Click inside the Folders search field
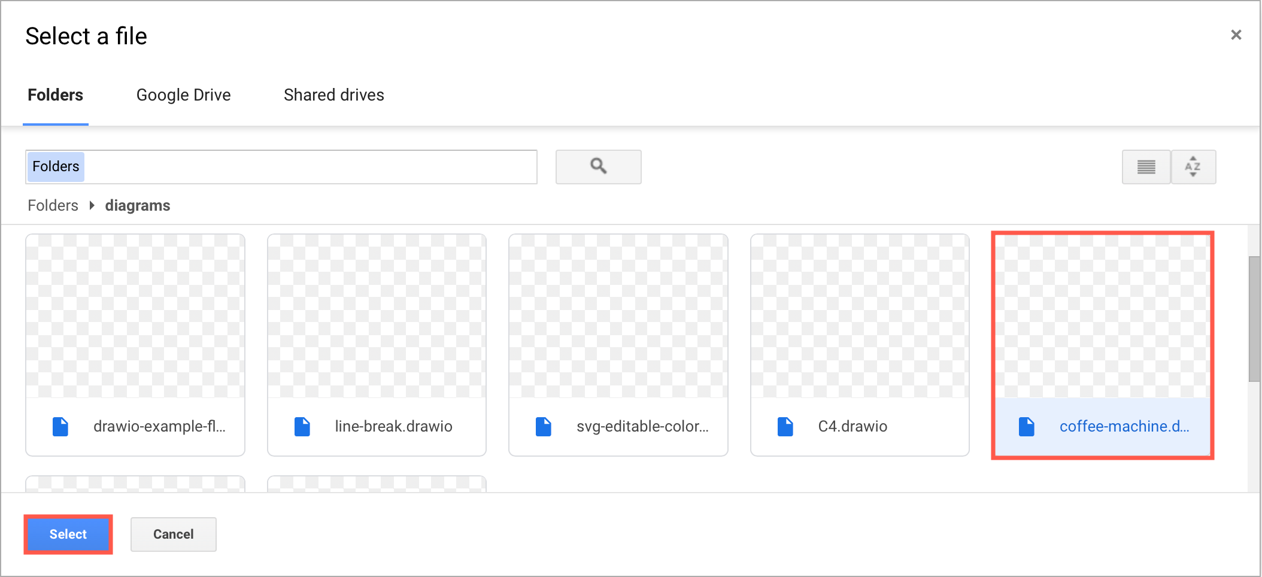The image size is (1262, 577). pos(281,166)
